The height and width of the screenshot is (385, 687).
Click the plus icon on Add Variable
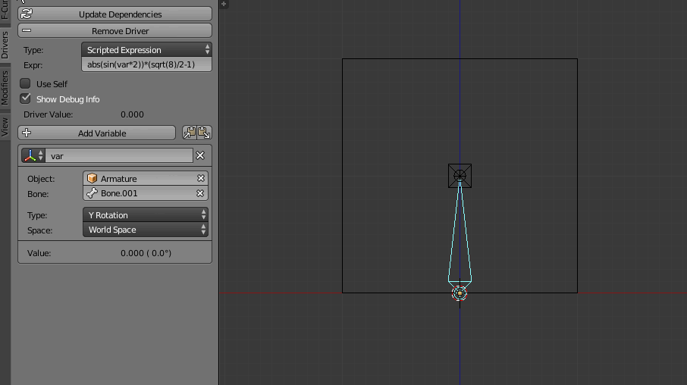27,133
